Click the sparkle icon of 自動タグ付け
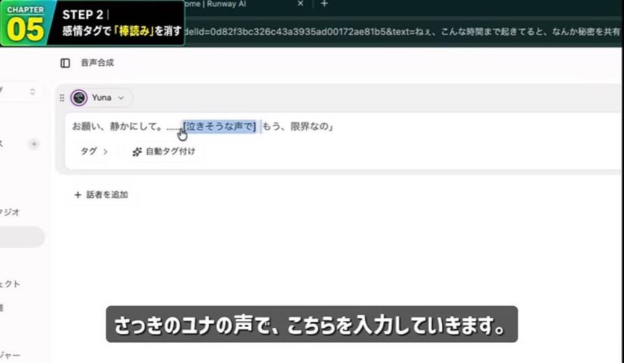 click(137, 151)
